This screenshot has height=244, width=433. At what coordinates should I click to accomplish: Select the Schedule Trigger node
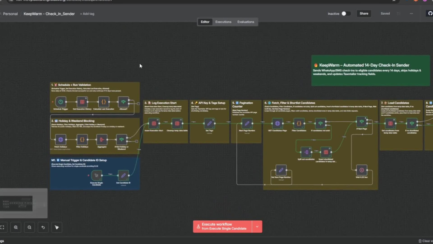point(61,102)
